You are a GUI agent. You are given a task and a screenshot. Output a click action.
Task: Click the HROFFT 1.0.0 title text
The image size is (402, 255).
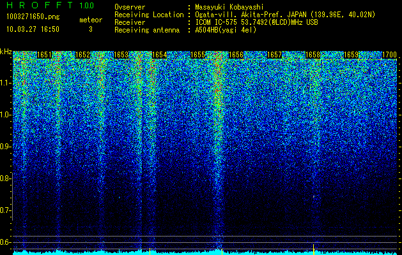pyautogui.click(x=50, y=5)
